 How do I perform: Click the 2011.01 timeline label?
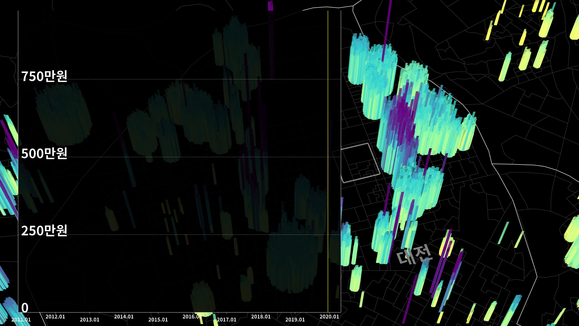click(x=21, y=320)
